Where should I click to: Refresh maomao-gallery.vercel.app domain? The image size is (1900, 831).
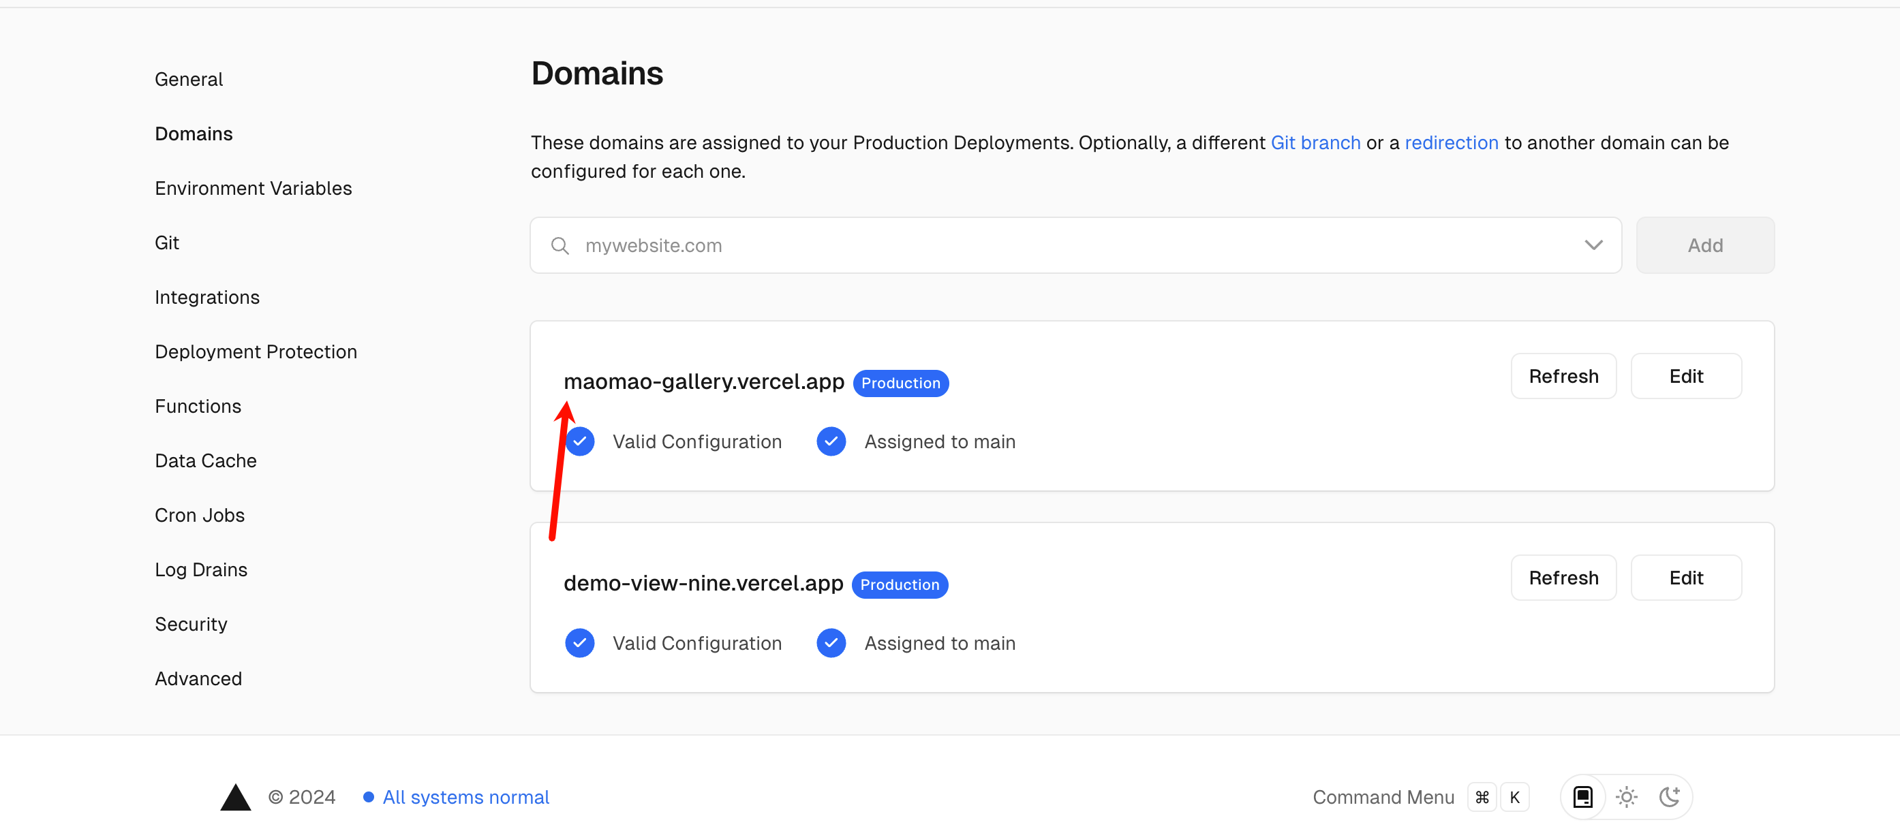point(1563,376)
